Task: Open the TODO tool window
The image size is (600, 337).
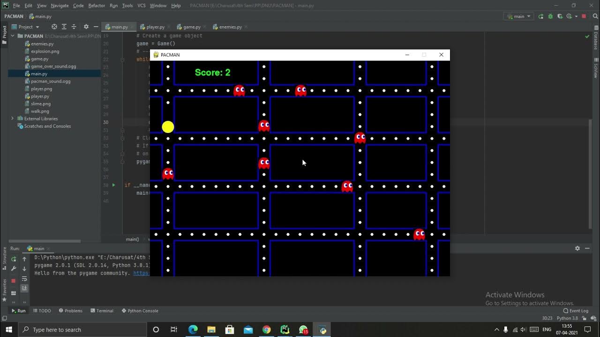Action: tap(42, 311)
